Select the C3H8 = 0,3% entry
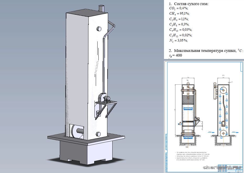The width and height of the screenshot is (244, 173). pos(179,24)
